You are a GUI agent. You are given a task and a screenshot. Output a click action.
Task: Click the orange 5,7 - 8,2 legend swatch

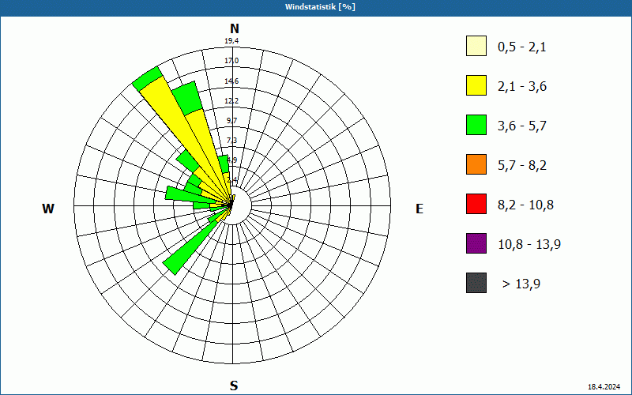pyautogui.click(x=476, y=164)
